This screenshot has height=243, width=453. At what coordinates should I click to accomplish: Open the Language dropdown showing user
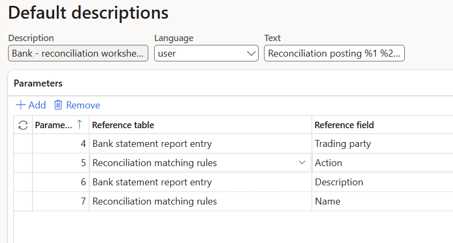click(206, 53)
